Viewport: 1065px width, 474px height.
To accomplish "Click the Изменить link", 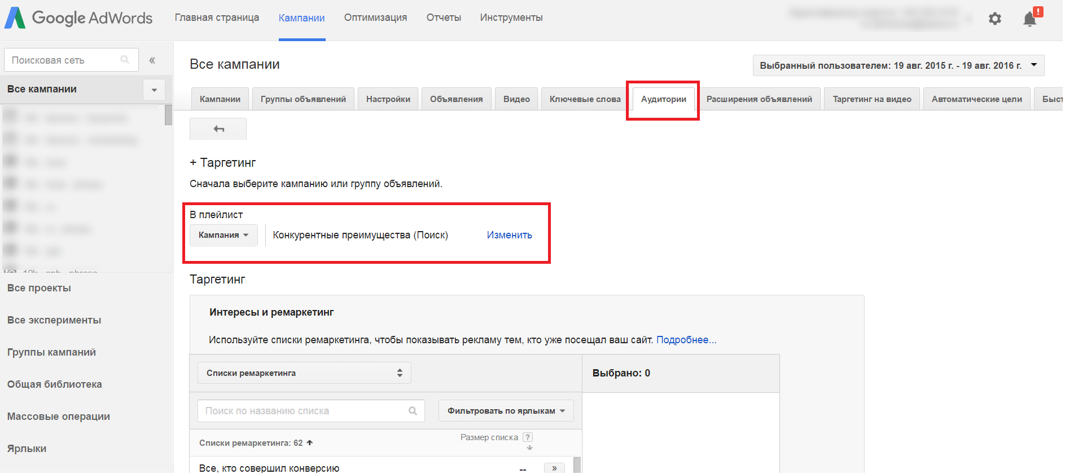I will (509, 235).
